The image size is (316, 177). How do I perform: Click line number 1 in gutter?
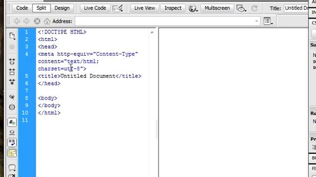[26, 32]
